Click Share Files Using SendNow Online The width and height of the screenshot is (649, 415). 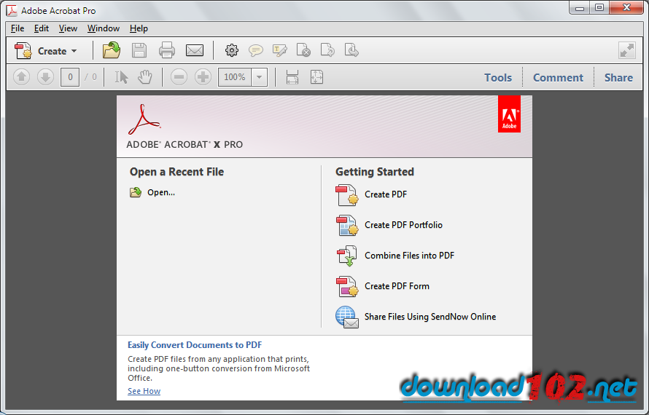[430, 317]
